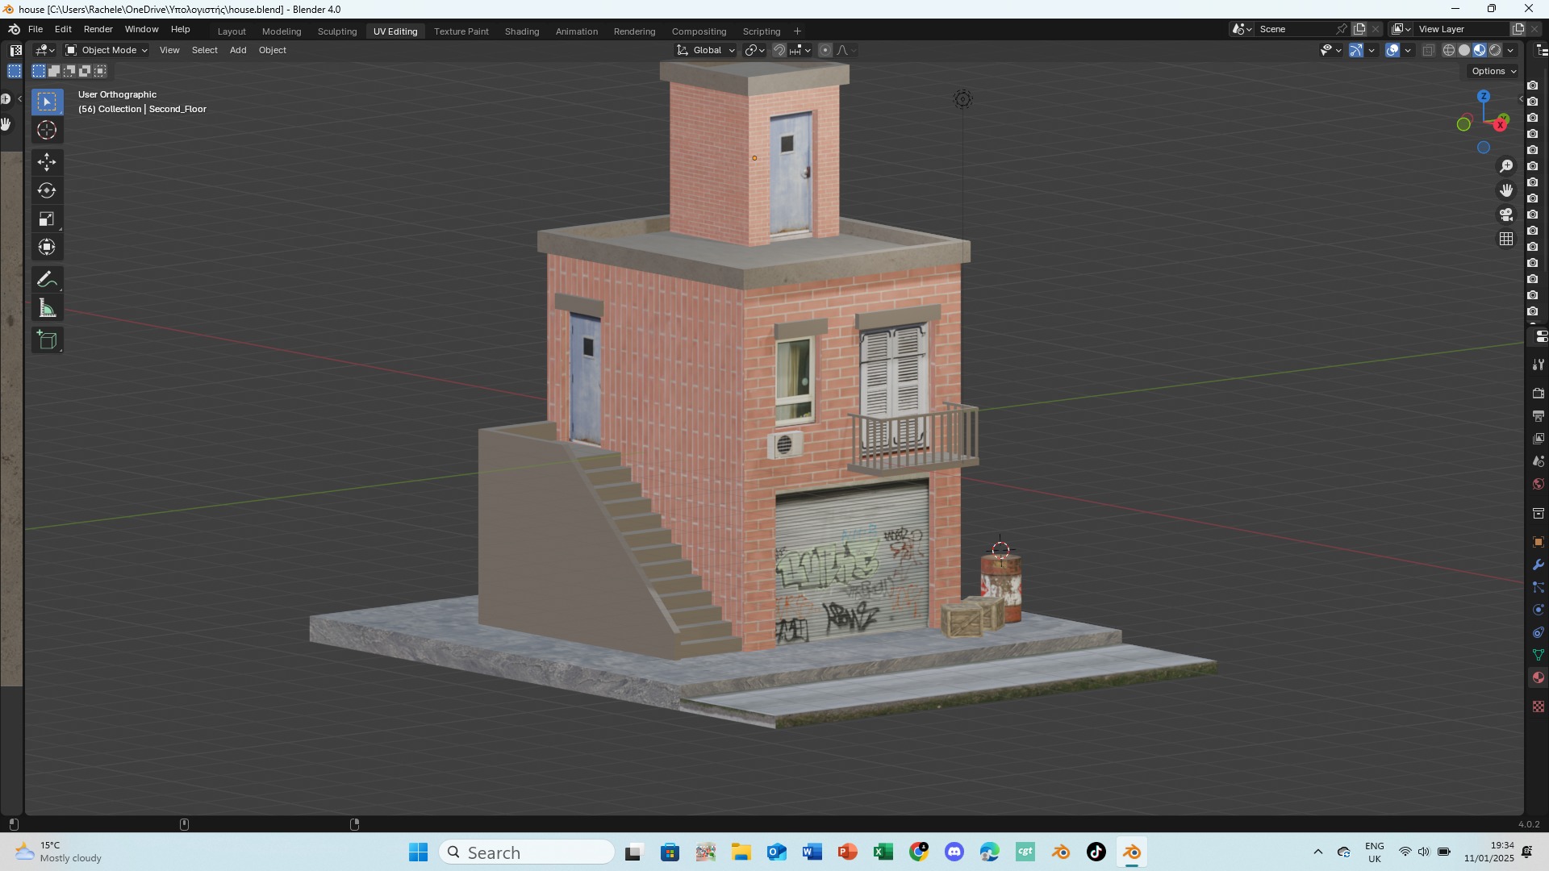Screen dimensions: 1549x871
Task: Click the red X axis on navigation gizmo
Action: pyautogui.click(x=1501, y=124)
